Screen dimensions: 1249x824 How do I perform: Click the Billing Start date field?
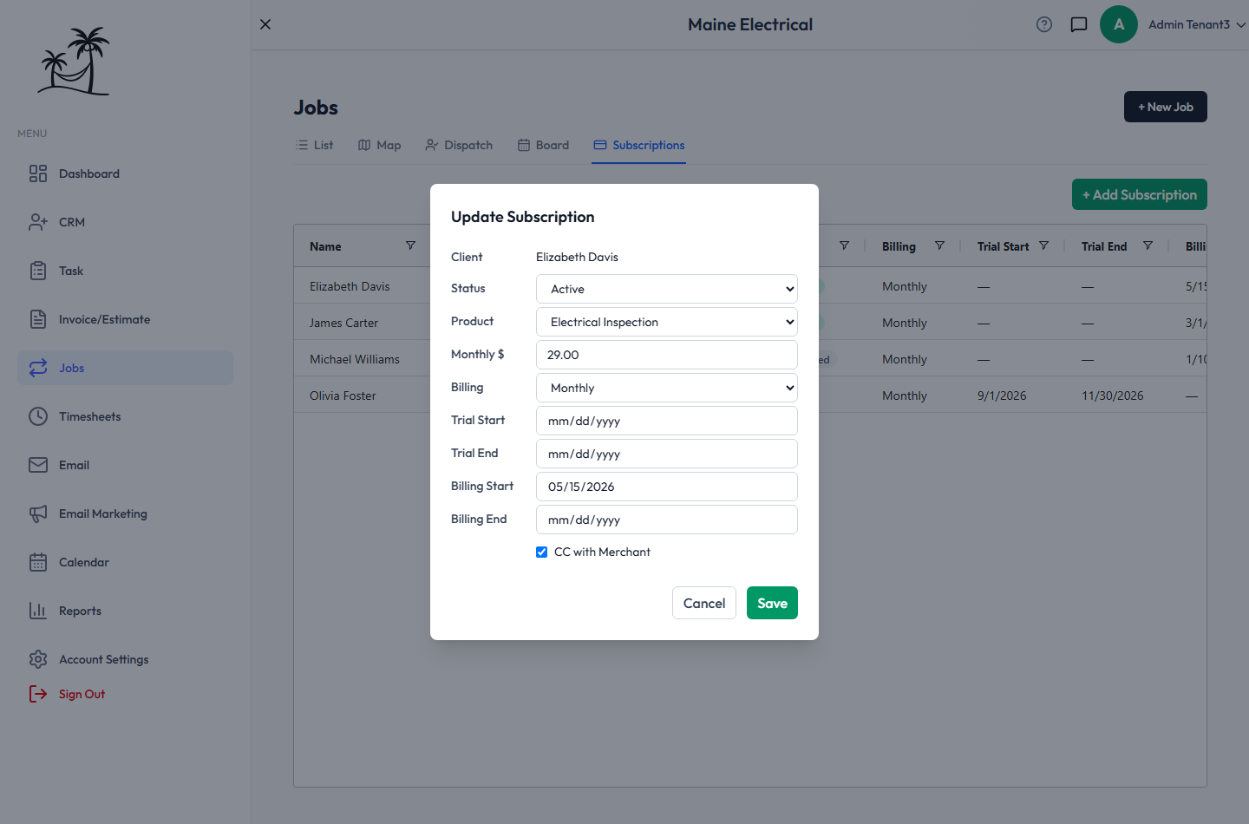667,487
